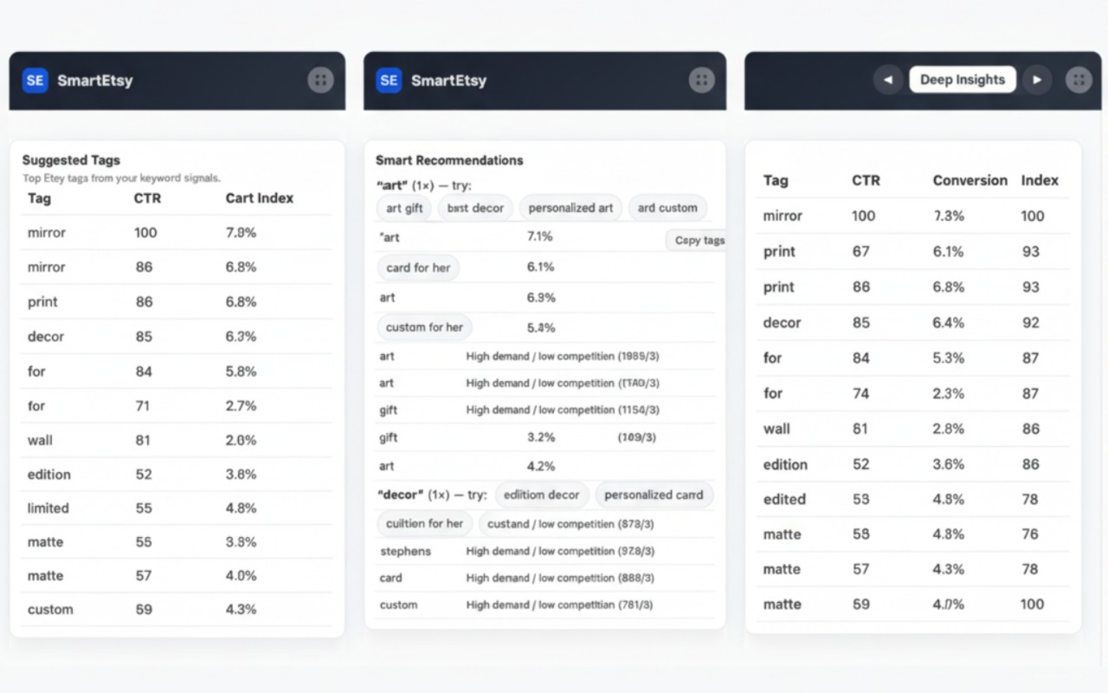1108x693 pixels.
Task: Select the 'cuition for her' chip
Action: (424, 524)
